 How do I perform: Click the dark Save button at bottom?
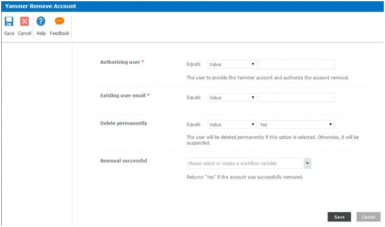click(x=339, y=217)
